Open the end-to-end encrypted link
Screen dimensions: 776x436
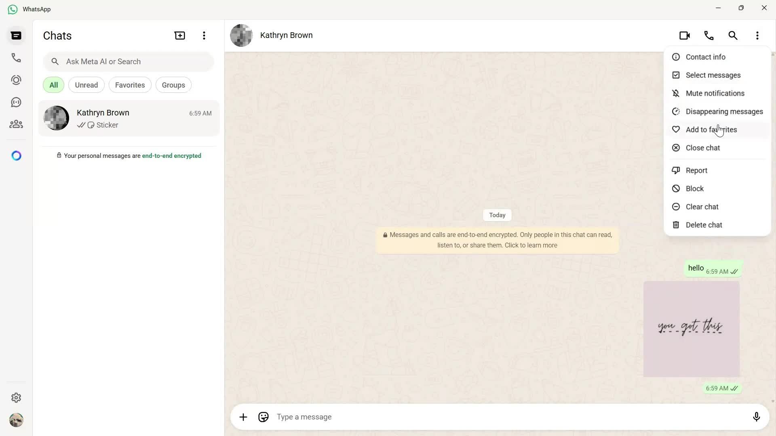point(171,155)
